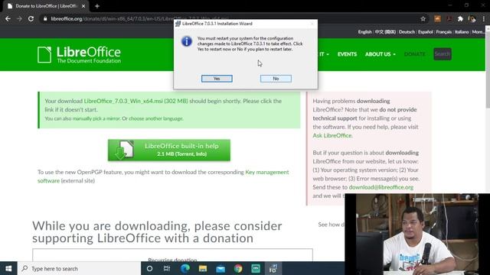
Task: Expand the More languages link
Action: coord(478,32)
